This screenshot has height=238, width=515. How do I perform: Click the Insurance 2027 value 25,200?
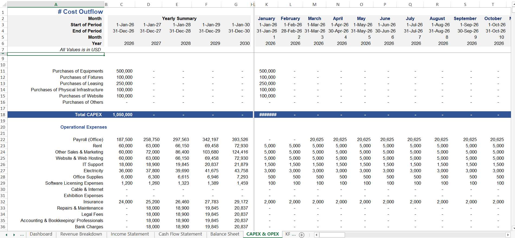tap(153, 202)
